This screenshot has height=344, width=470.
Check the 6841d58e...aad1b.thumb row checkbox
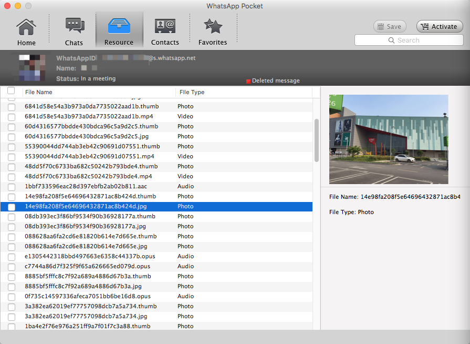click(x=12, y=107)
